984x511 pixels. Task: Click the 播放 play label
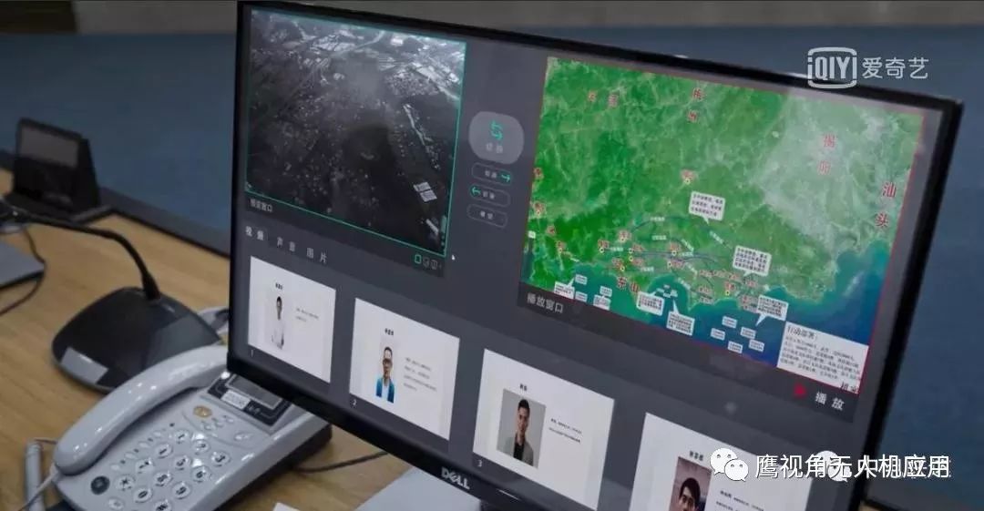[x=829, y=399]
